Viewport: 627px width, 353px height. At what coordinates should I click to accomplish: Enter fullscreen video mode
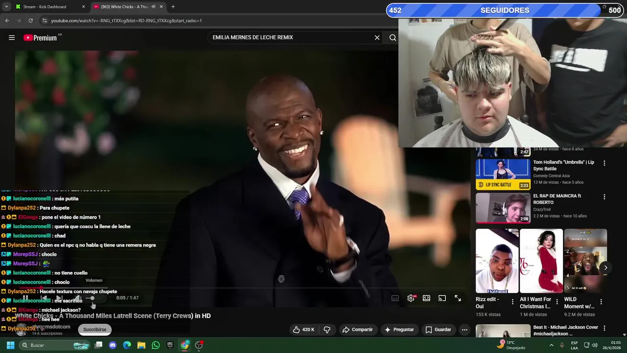(458, 298)
